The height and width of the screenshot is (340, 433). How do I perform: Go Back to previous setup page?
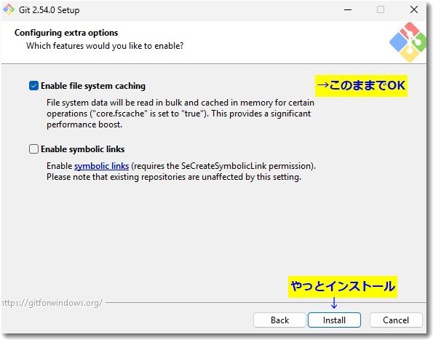point(279,320)
